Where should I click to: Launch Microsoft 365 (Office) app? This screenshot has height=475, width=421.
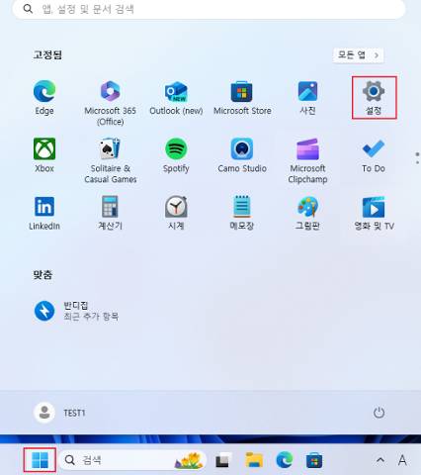(111, 103)
